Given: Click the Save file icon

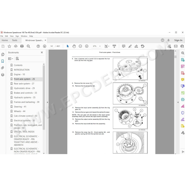Looking at the screenshot, I should 3,46.
